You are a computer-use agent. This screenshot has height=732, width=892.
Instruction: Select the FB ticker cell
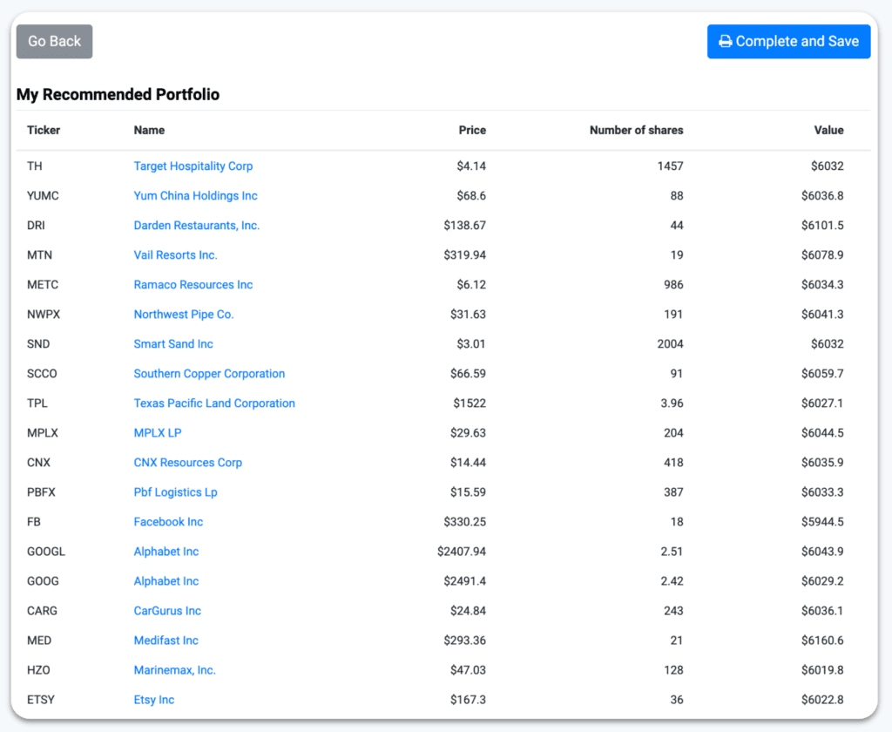pyautogui.click(x=34, y=522)
